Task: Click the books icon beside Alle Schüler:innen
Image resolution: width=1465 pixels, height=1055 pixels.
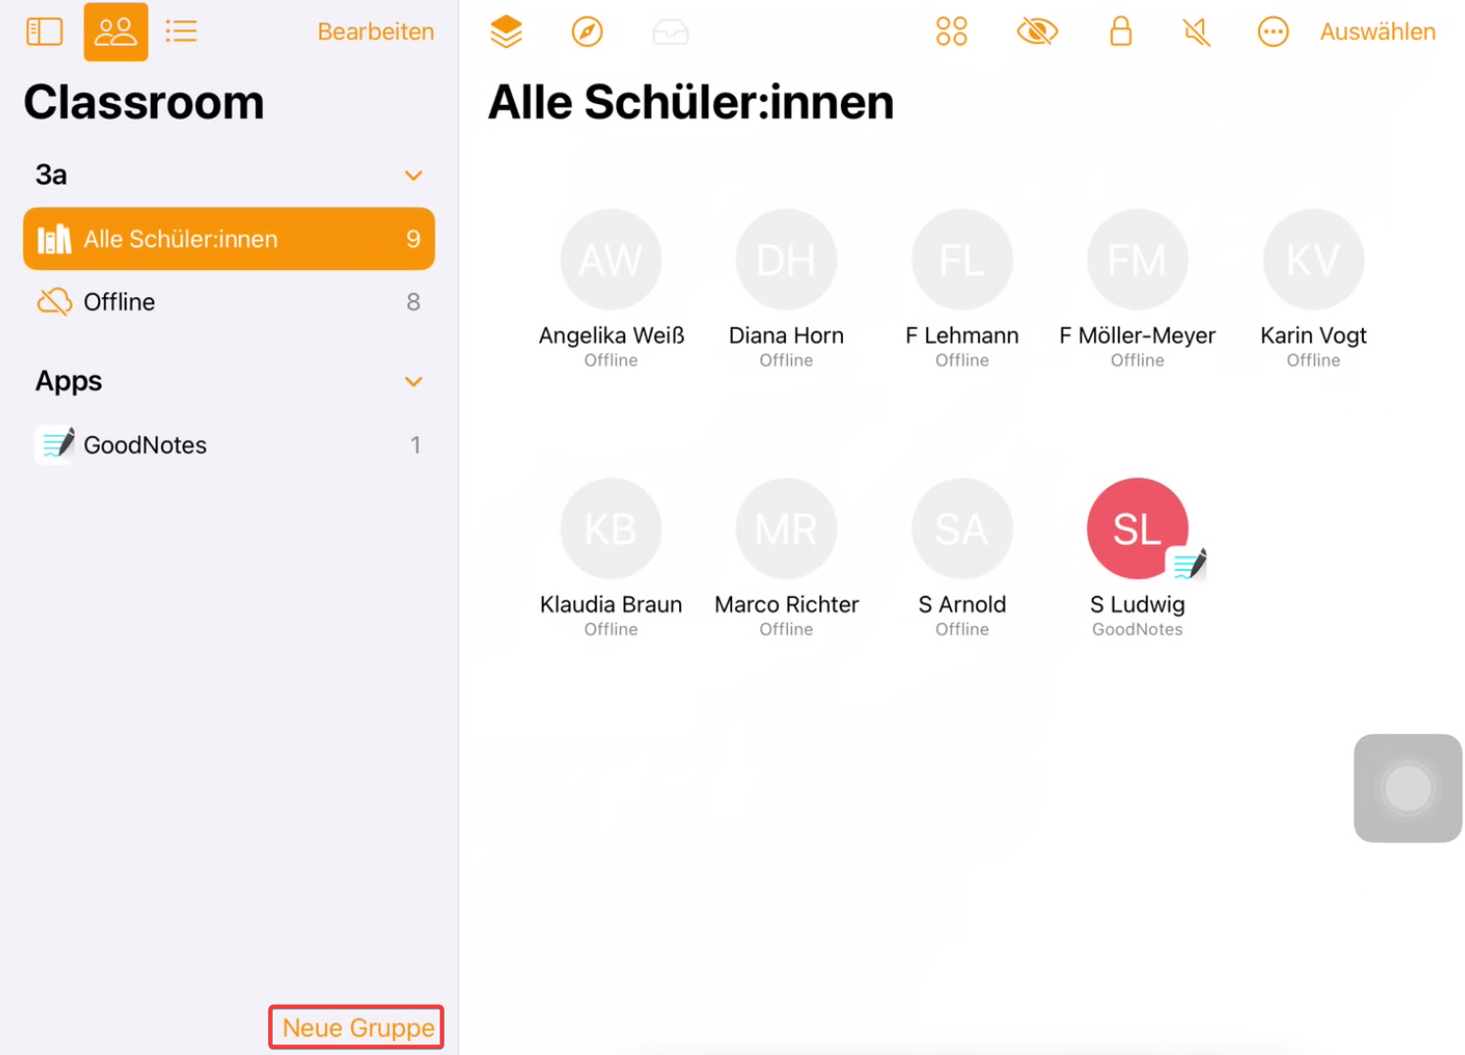Action: coord(54,238)
